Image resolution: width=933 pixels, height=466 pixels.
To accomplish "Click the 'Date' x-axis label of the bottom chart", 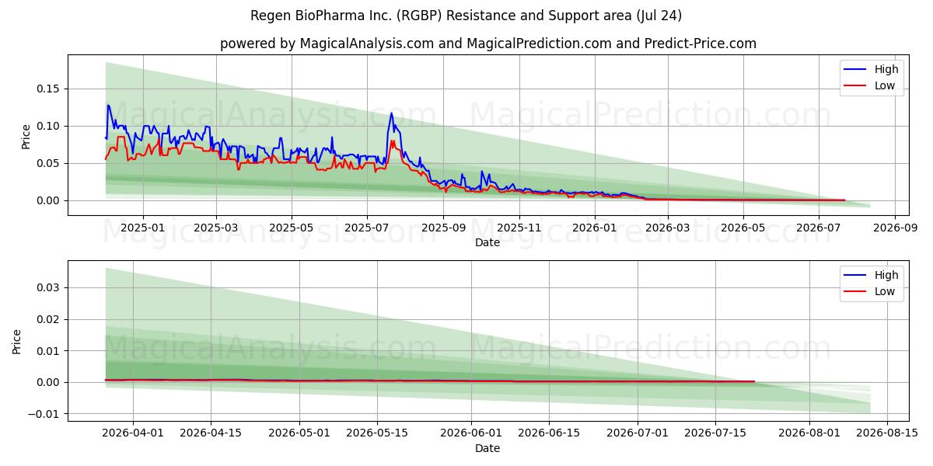I will click(x=487, y=448).
